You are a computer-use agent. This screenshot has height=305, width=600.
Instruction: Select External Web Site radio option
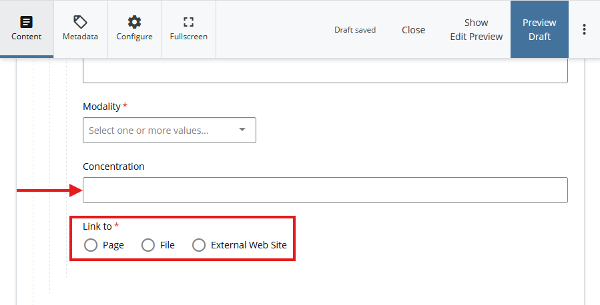tap(199, 245)
